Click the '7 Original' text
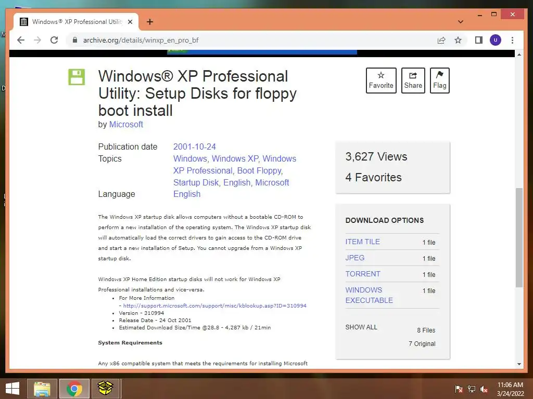Viewport: 533px width, 399px height. point(422,344)
